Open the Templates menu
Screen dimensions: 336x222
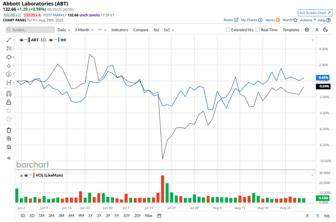coord(291,30)
